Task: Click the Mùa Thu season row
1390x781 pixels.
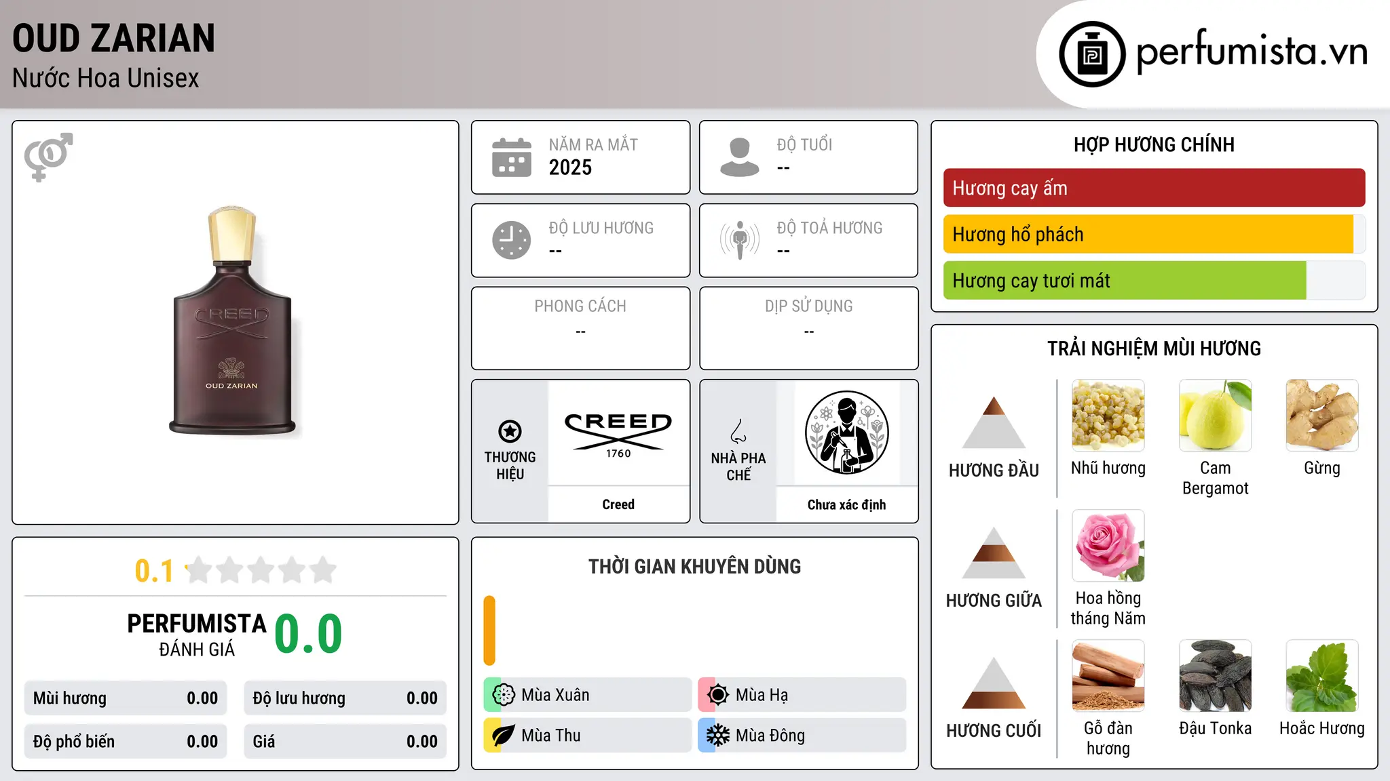Action: point(588,736)
